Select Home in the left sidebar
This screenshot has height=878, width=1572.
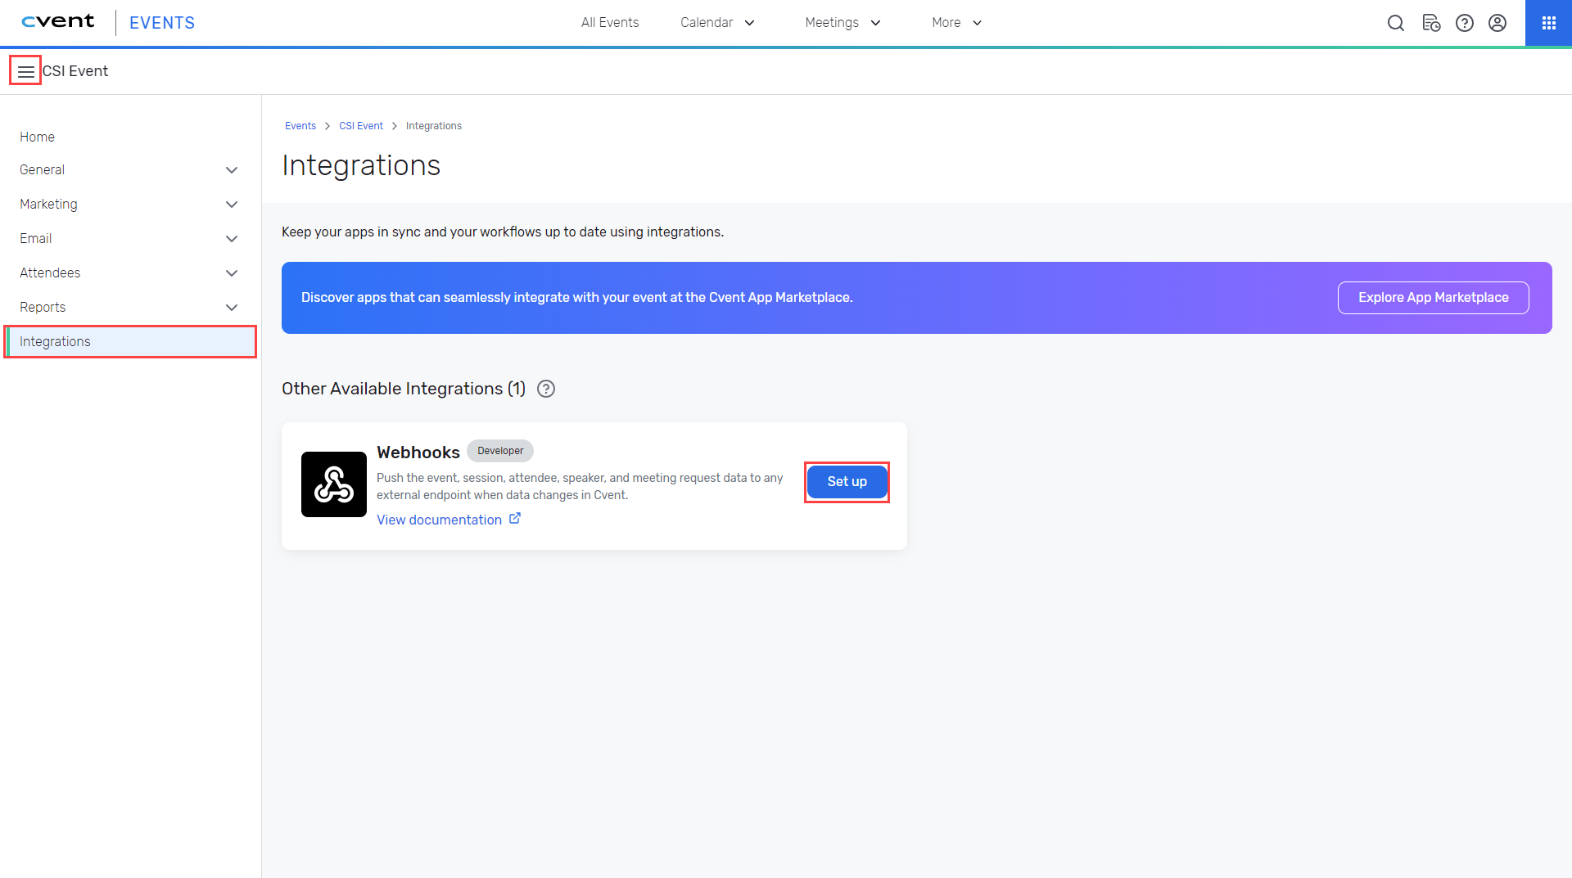pyautogui.click(x=38, y=137)
